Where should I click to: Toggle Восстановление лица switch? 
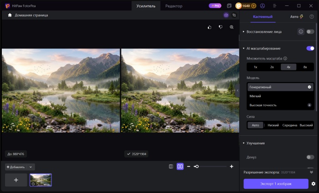tap(310, 32)
